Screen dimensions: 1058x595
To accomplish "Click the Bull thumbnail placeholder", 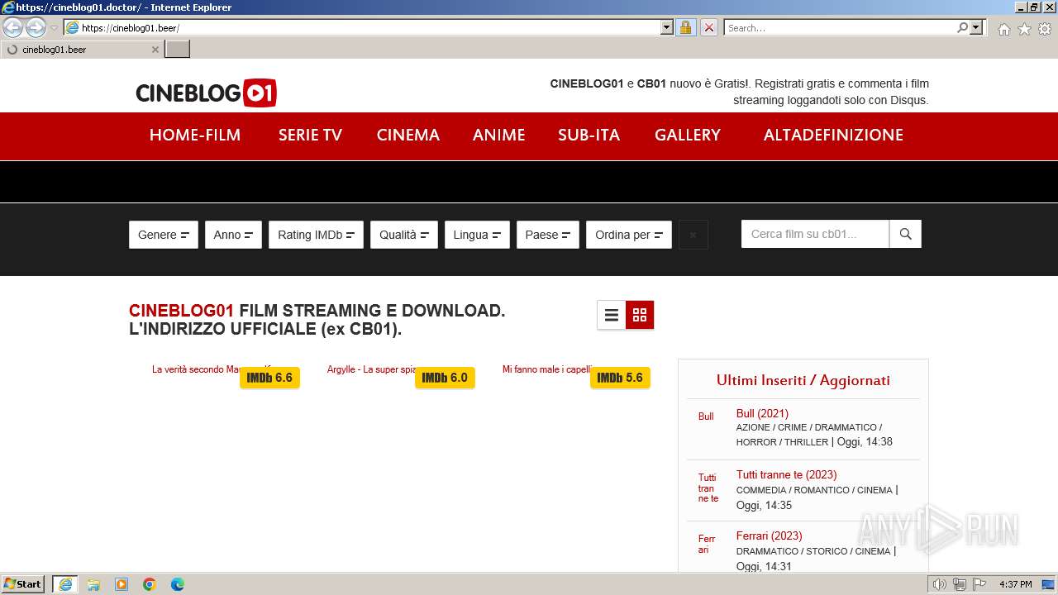I will click(706, 416).
